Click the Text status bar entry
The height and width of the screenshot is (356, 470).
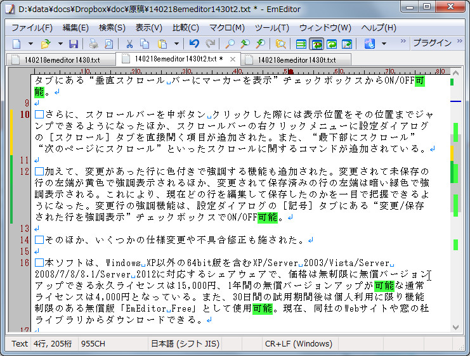coord(20,344)
